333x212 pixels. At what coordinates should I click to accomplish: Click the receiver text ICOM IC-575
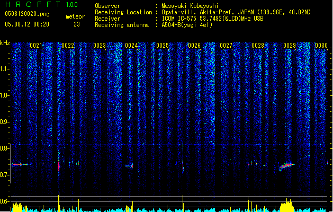point(179,19)
